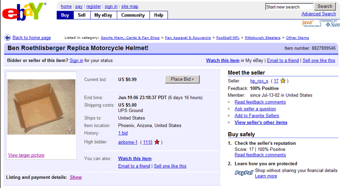Click Watch this item in the status bar row

point(223,60)
